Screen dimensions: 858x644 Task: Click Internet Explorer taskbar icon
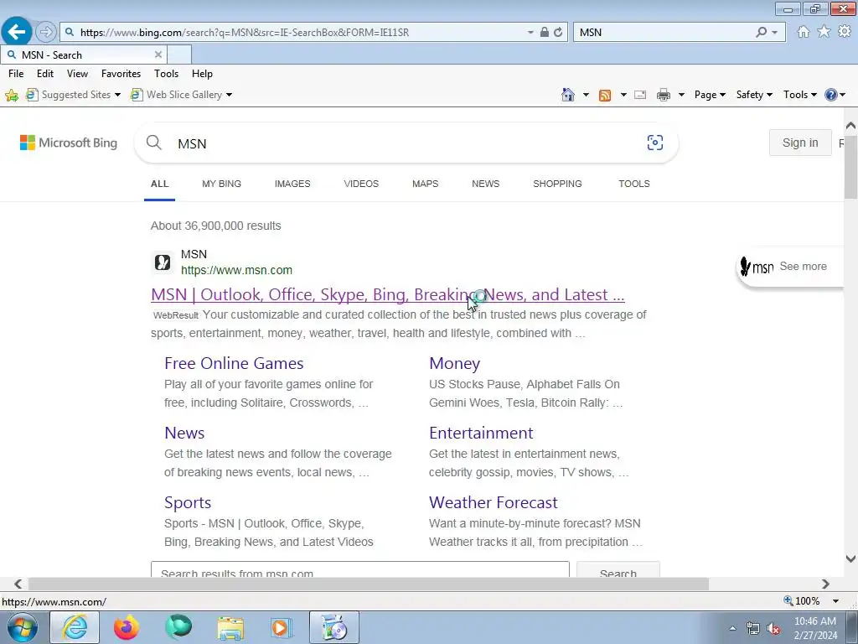pyautogui.click(x=75, y=627)
